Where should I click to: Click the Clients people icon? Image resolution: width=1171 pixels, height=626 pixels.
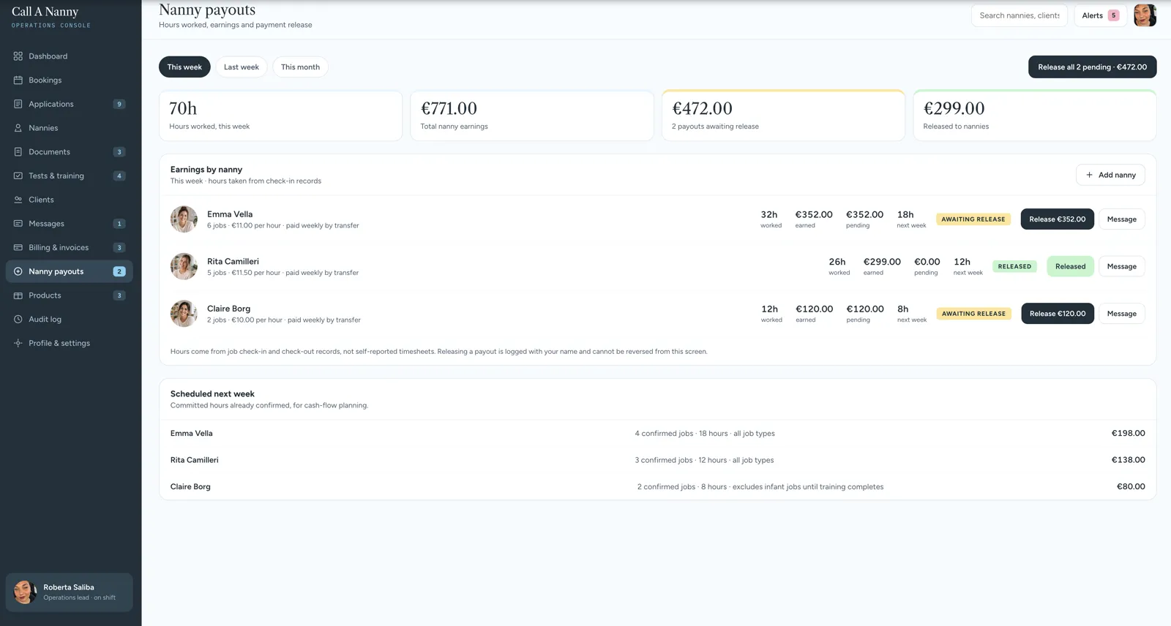(18, 200)
